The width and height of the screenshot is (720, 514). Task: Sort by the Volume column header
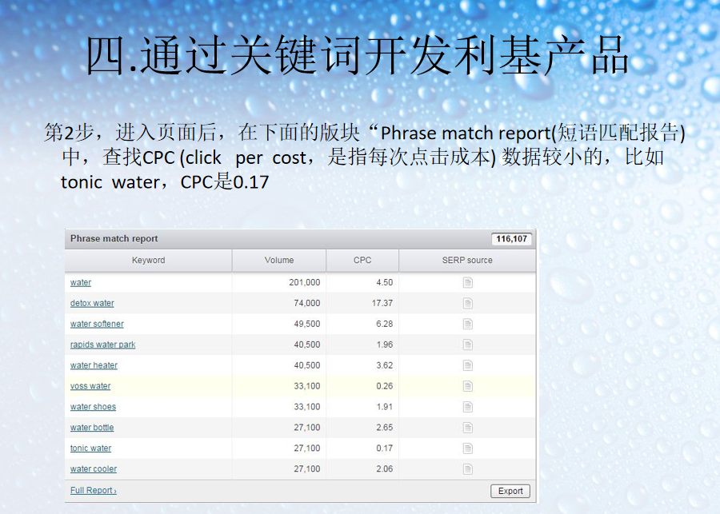point(279,261)
